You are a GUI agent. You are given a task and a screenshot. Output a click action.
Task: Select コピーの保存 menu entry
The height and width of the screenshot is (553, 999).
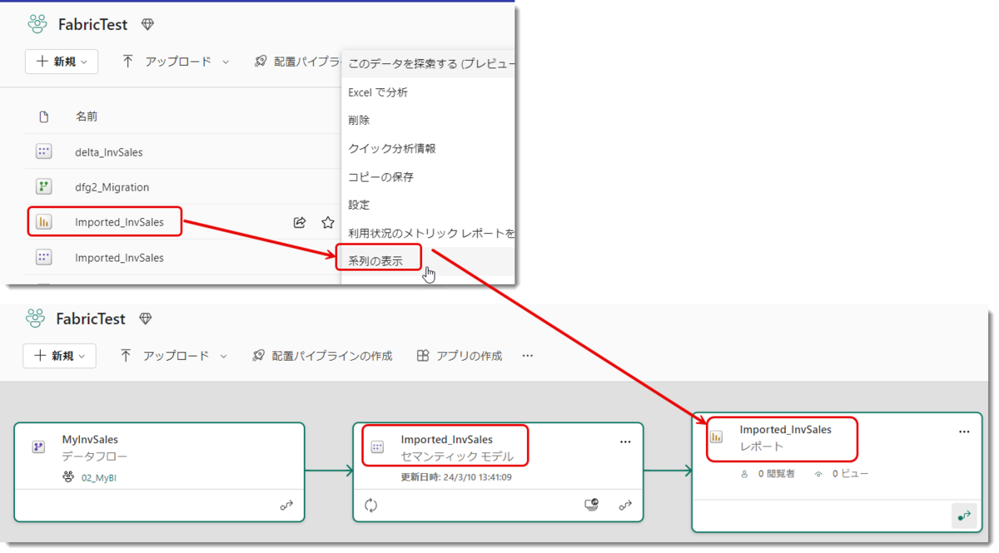click(x=428, y=177)
